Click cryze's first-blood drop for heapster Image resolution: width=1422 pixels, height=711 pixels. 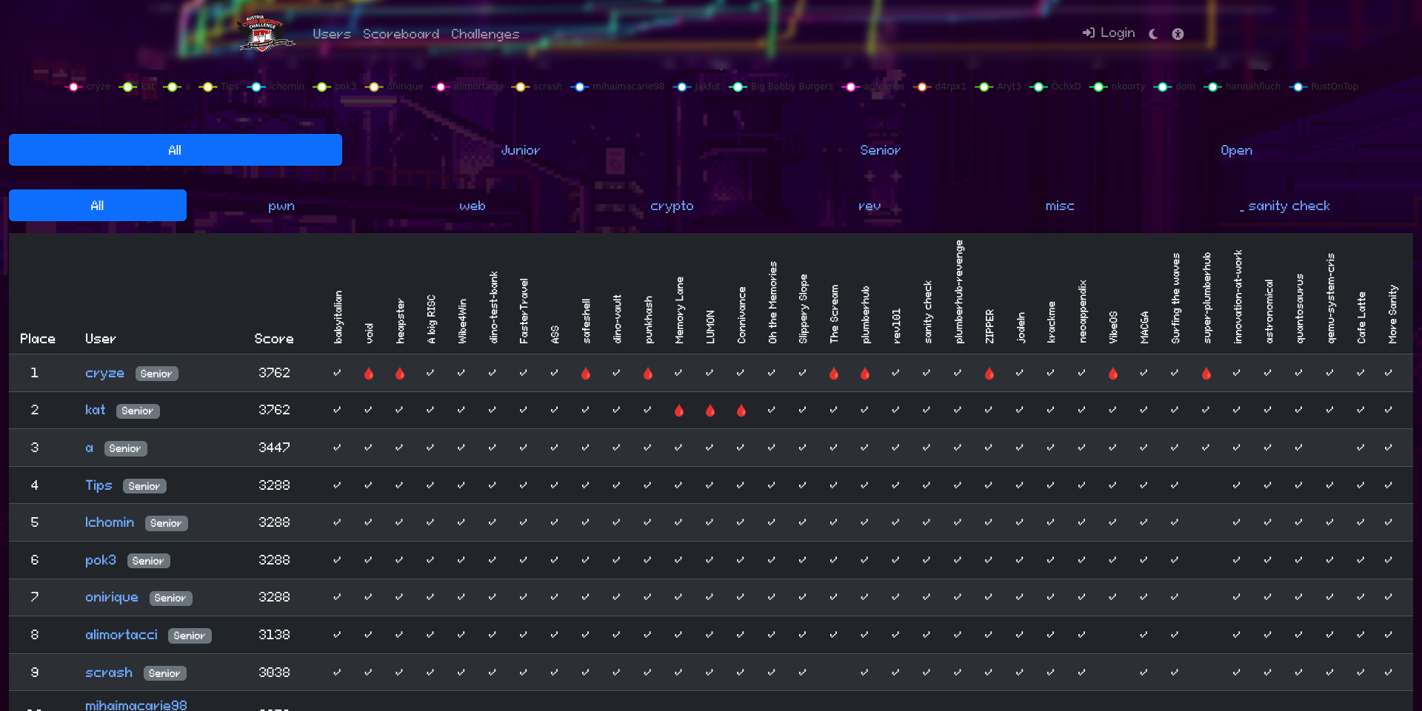[x=400, y=374]
